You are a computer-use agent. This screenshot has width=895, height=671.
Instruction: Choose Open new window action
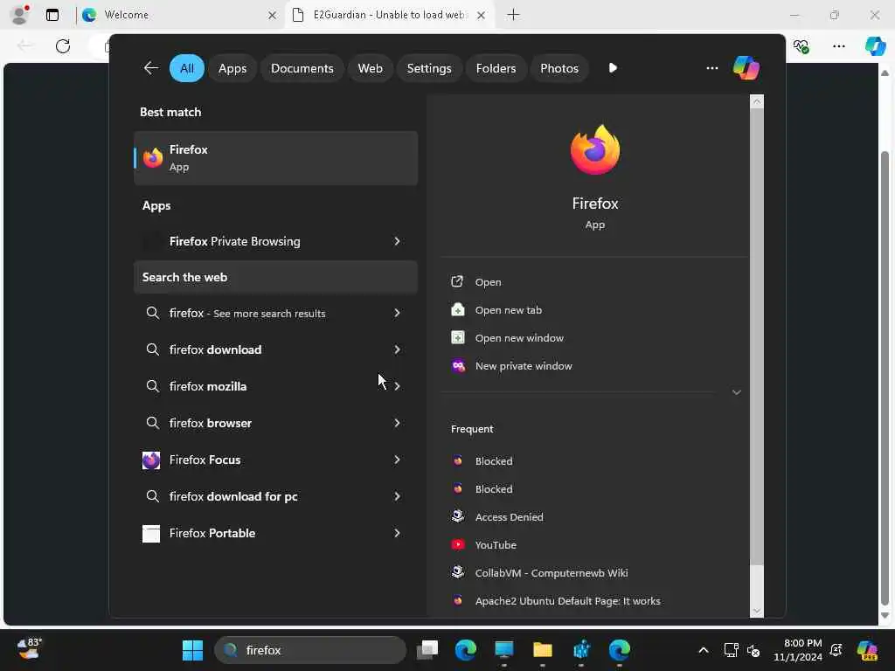[x=519, y=338]
